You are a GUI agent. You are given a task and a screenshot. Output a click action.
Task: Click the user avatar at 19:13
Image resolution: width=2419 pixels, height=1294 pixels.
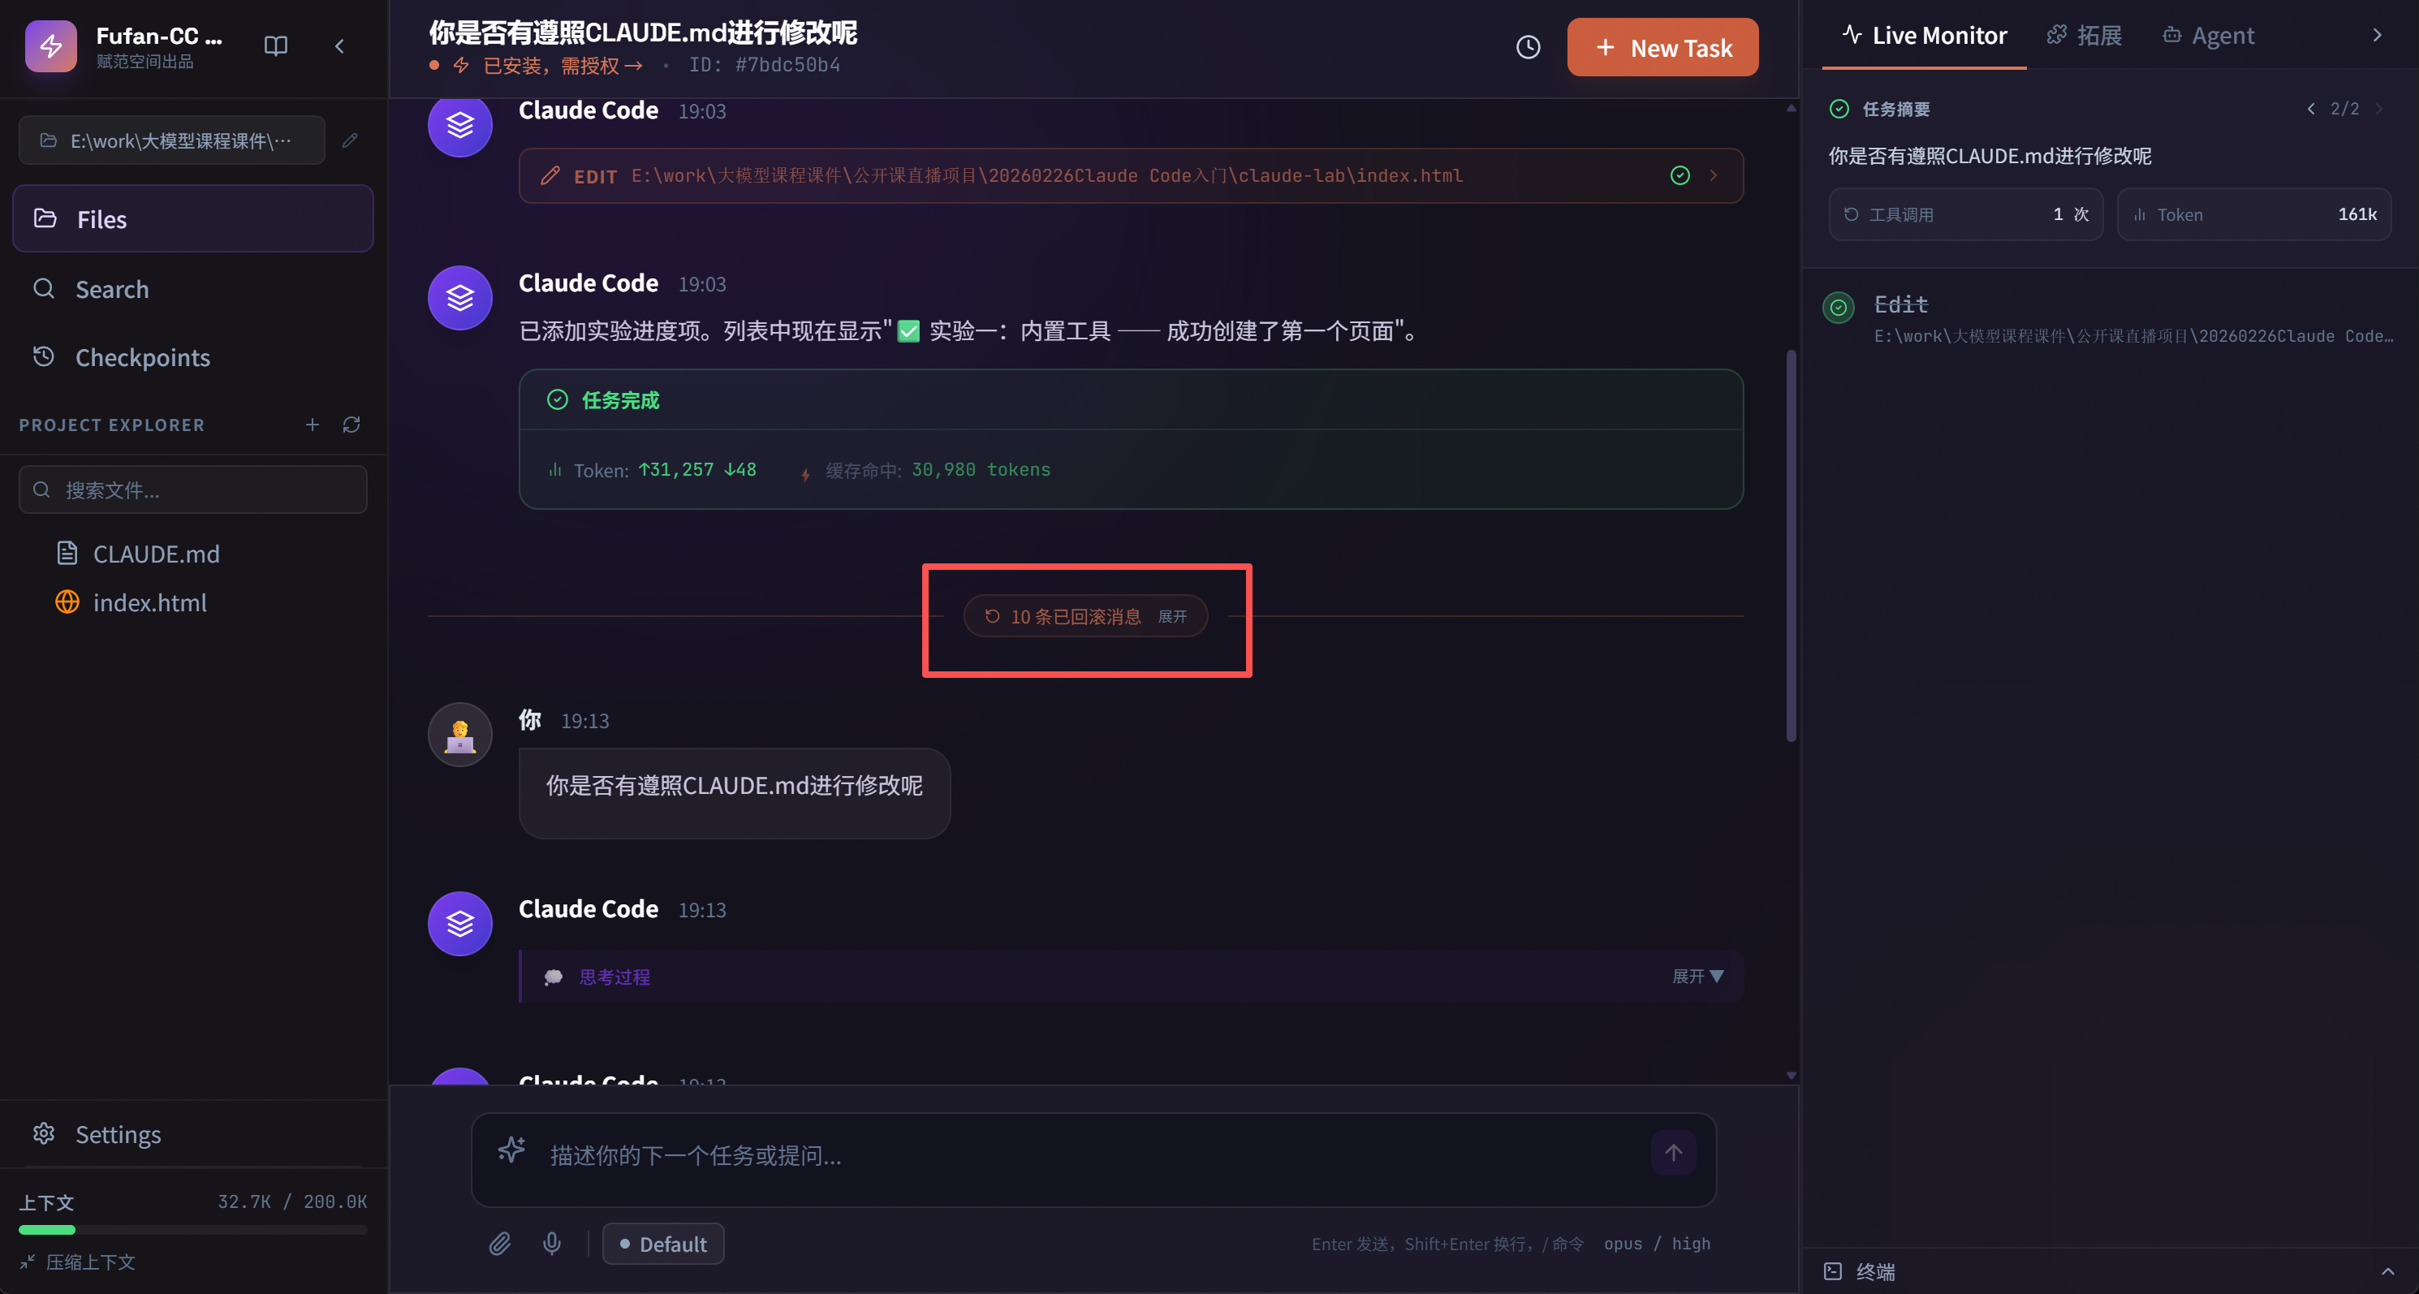460,735
